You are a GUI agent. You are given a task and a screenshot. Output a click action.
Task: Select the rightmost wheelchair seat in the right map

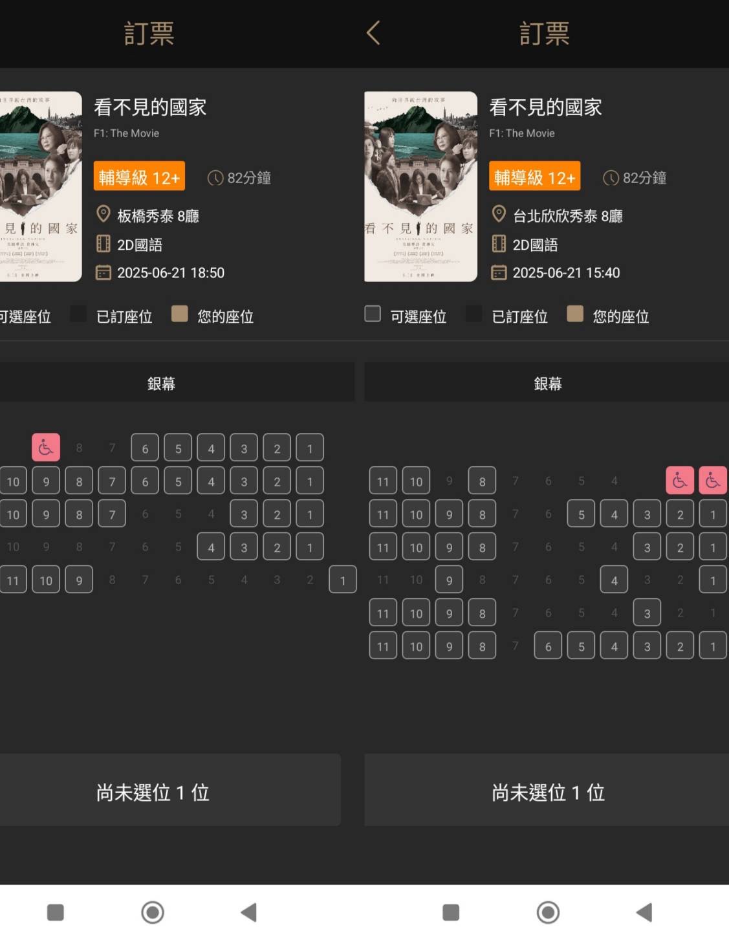coord(712,480)
